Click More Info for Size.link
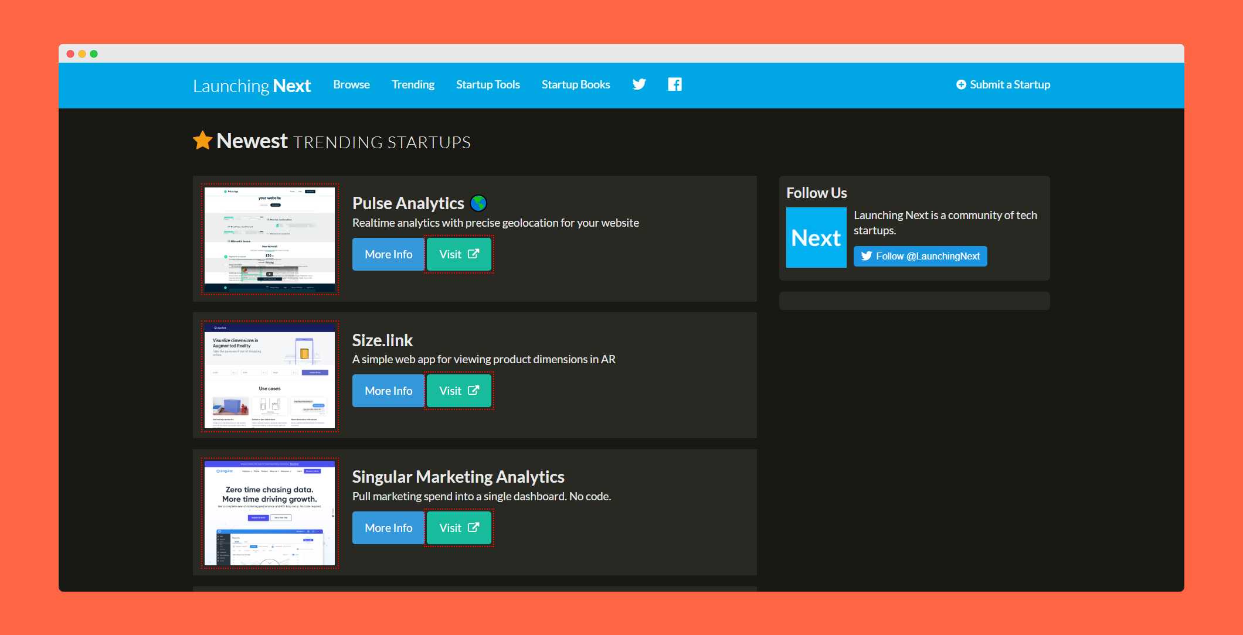 [388, 391]
